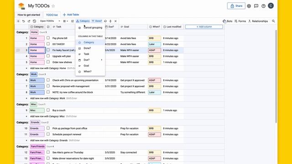The width and height of the screenshot is (292, 164).
Task: Select Goal in the grouping menu
Action: [x=90, y=66]
